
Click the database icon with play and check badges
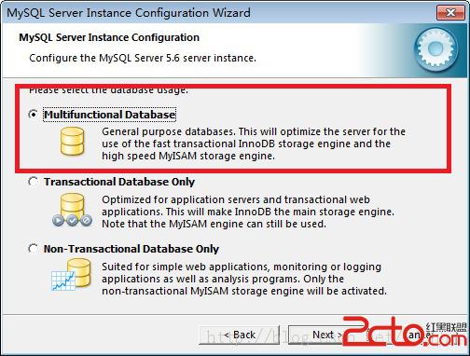tap(72, 210)
